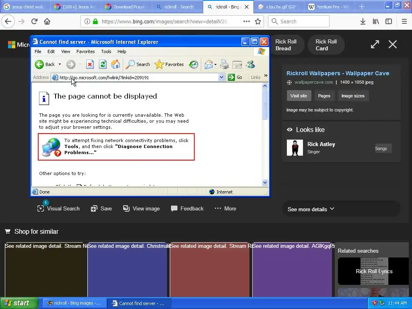Click the Firefox back arrow button
This screenshot has height=309, width=412.
(8, 21)
